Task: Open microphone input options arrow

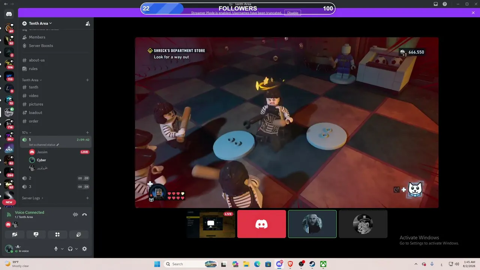Action: [x=62, y=249]
